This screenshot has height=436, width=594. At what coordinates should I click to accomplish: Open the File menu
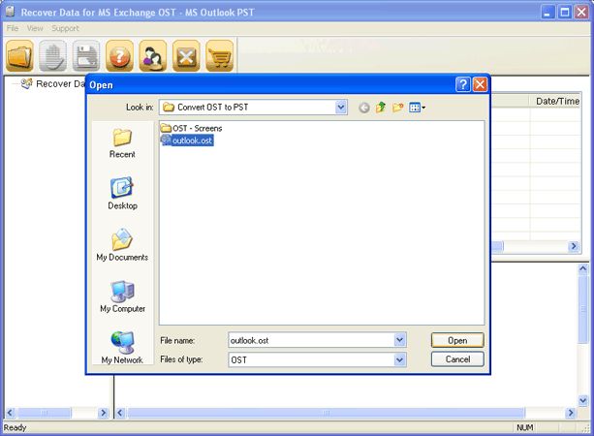pyautogui.click(x=13, y=28)
